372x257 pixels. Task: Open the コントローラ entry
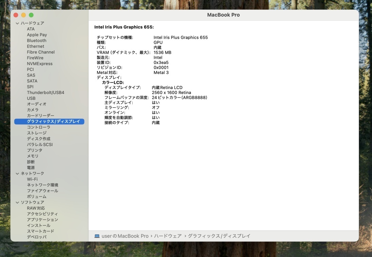[x=39, y=127]
